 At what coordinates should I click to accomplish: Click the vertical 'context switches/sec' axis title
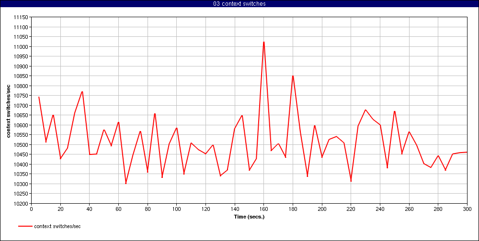tap(9, 111)
